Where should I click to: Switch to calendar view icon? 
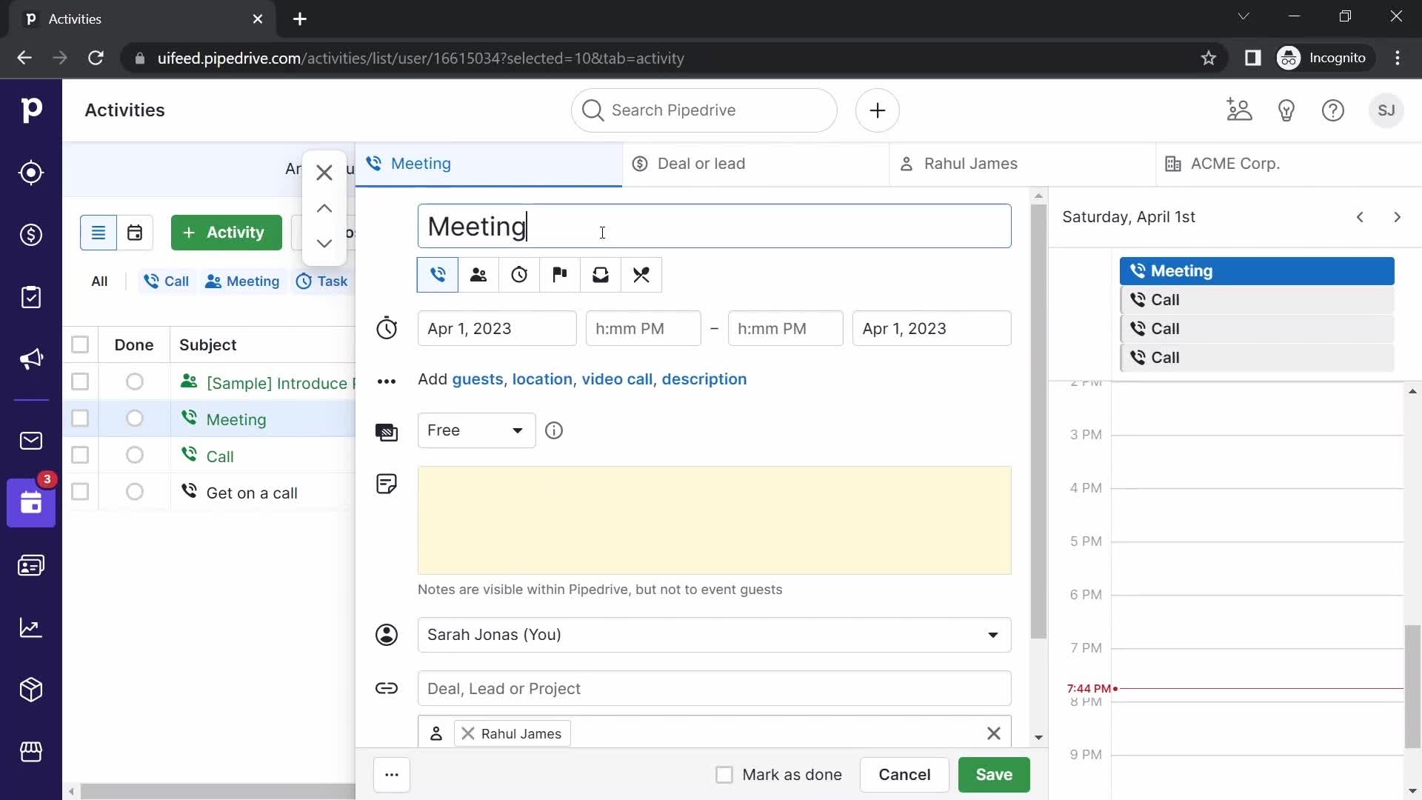coord(135,233)
